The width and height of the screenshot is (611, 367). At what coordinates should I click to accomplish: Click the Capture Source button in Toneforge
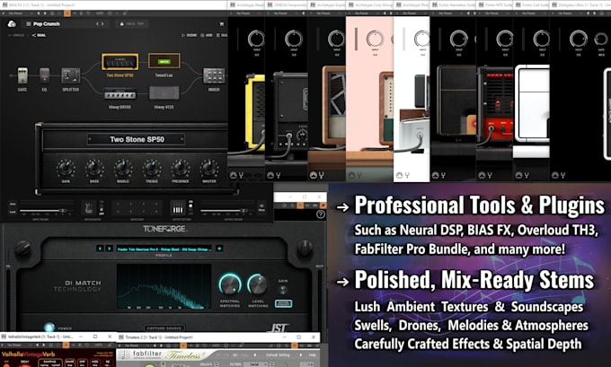[164, 328]
